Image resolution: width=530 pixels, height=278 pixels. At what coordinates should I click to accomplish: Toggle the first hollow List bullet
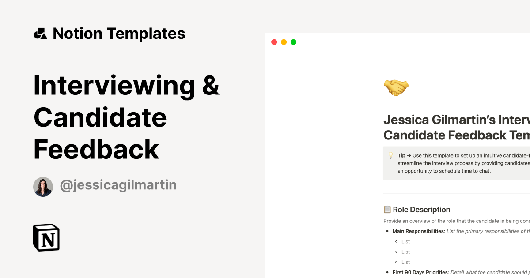pyautogui.click(x=396, y=241)
